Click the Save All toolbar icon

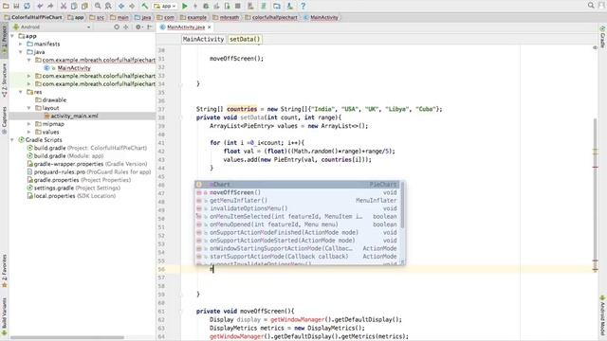17,6
